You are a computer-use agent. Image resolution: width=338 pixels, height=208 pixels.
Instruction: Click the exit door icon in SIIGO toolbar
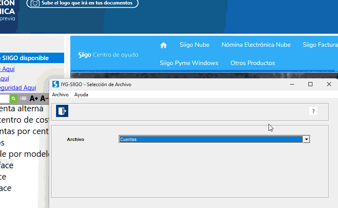62,111
